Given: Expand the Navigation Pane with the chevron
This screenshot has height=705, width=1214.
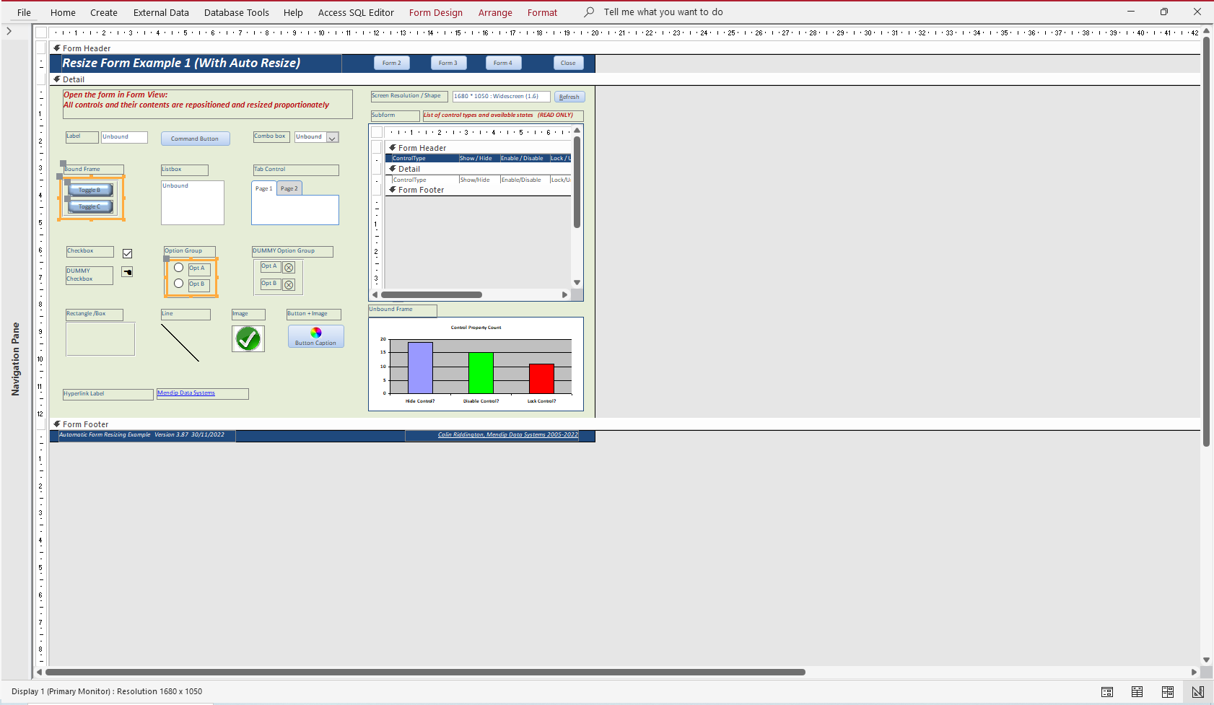Looking at the screenshot, I should click(x=9, y=31).
